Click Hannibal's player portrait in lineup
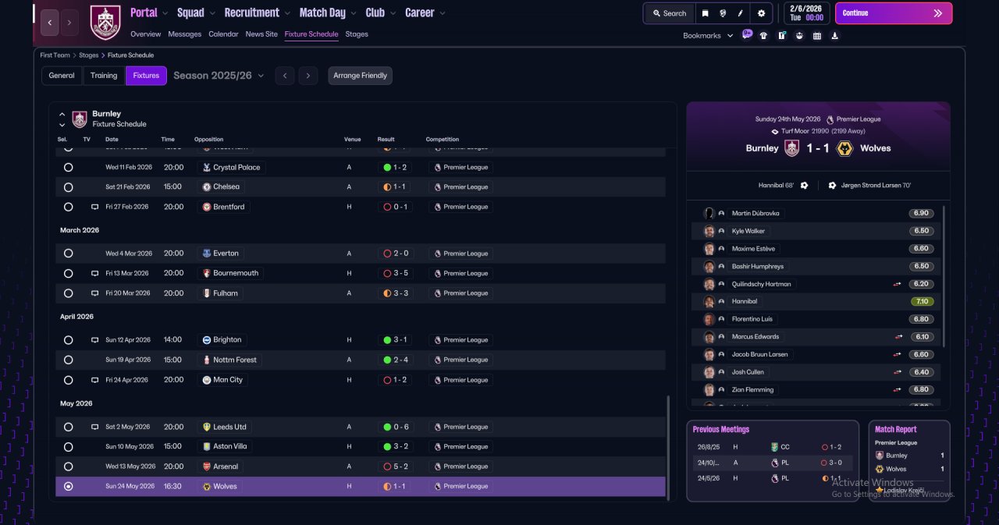999x525 pixels. click(709, 301)
